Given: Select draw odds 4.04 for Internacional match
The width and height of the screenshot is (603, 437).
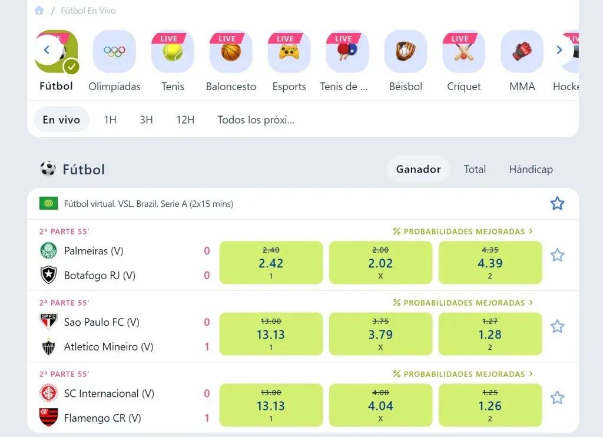Looking at the screenshot, I should [380, 405].
